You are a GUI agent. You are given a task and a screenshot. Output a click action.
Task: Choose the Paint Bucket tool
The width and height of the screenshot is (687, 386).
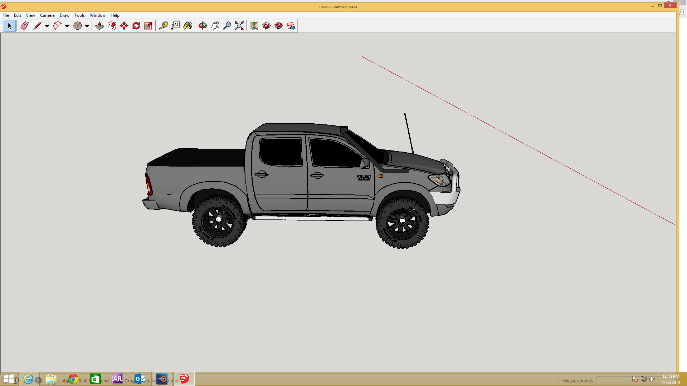[187, 26]
